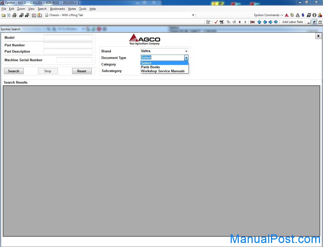Click the printer icon

[x=14, y=15]
